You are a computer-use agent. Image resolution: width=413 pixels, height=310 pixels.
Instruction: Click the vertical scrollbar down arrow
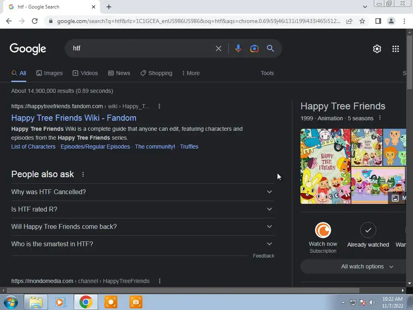click(409, 283)
